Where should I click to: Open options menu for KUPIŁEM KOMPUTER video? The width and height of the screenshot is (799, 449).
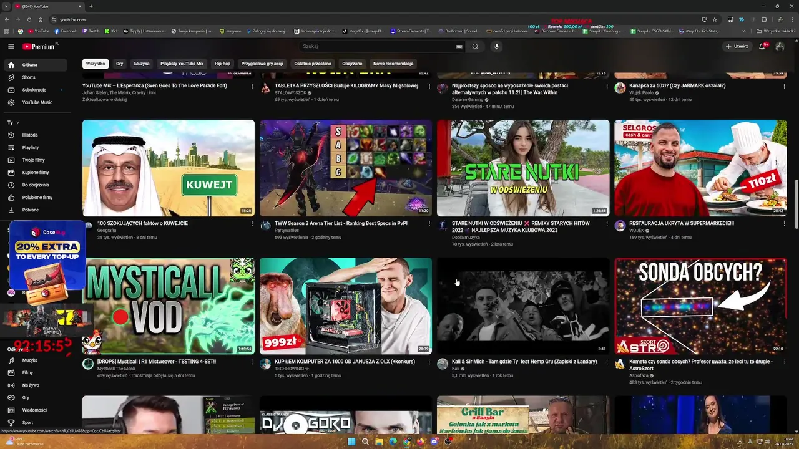click(x=429, y=362)
